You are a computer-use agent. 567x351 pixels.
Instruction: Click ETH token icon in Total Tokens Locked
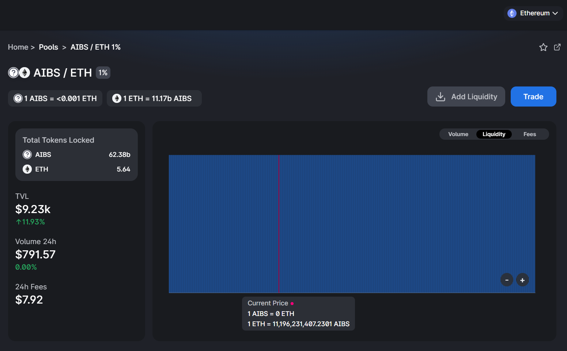[x=27, y=169]
